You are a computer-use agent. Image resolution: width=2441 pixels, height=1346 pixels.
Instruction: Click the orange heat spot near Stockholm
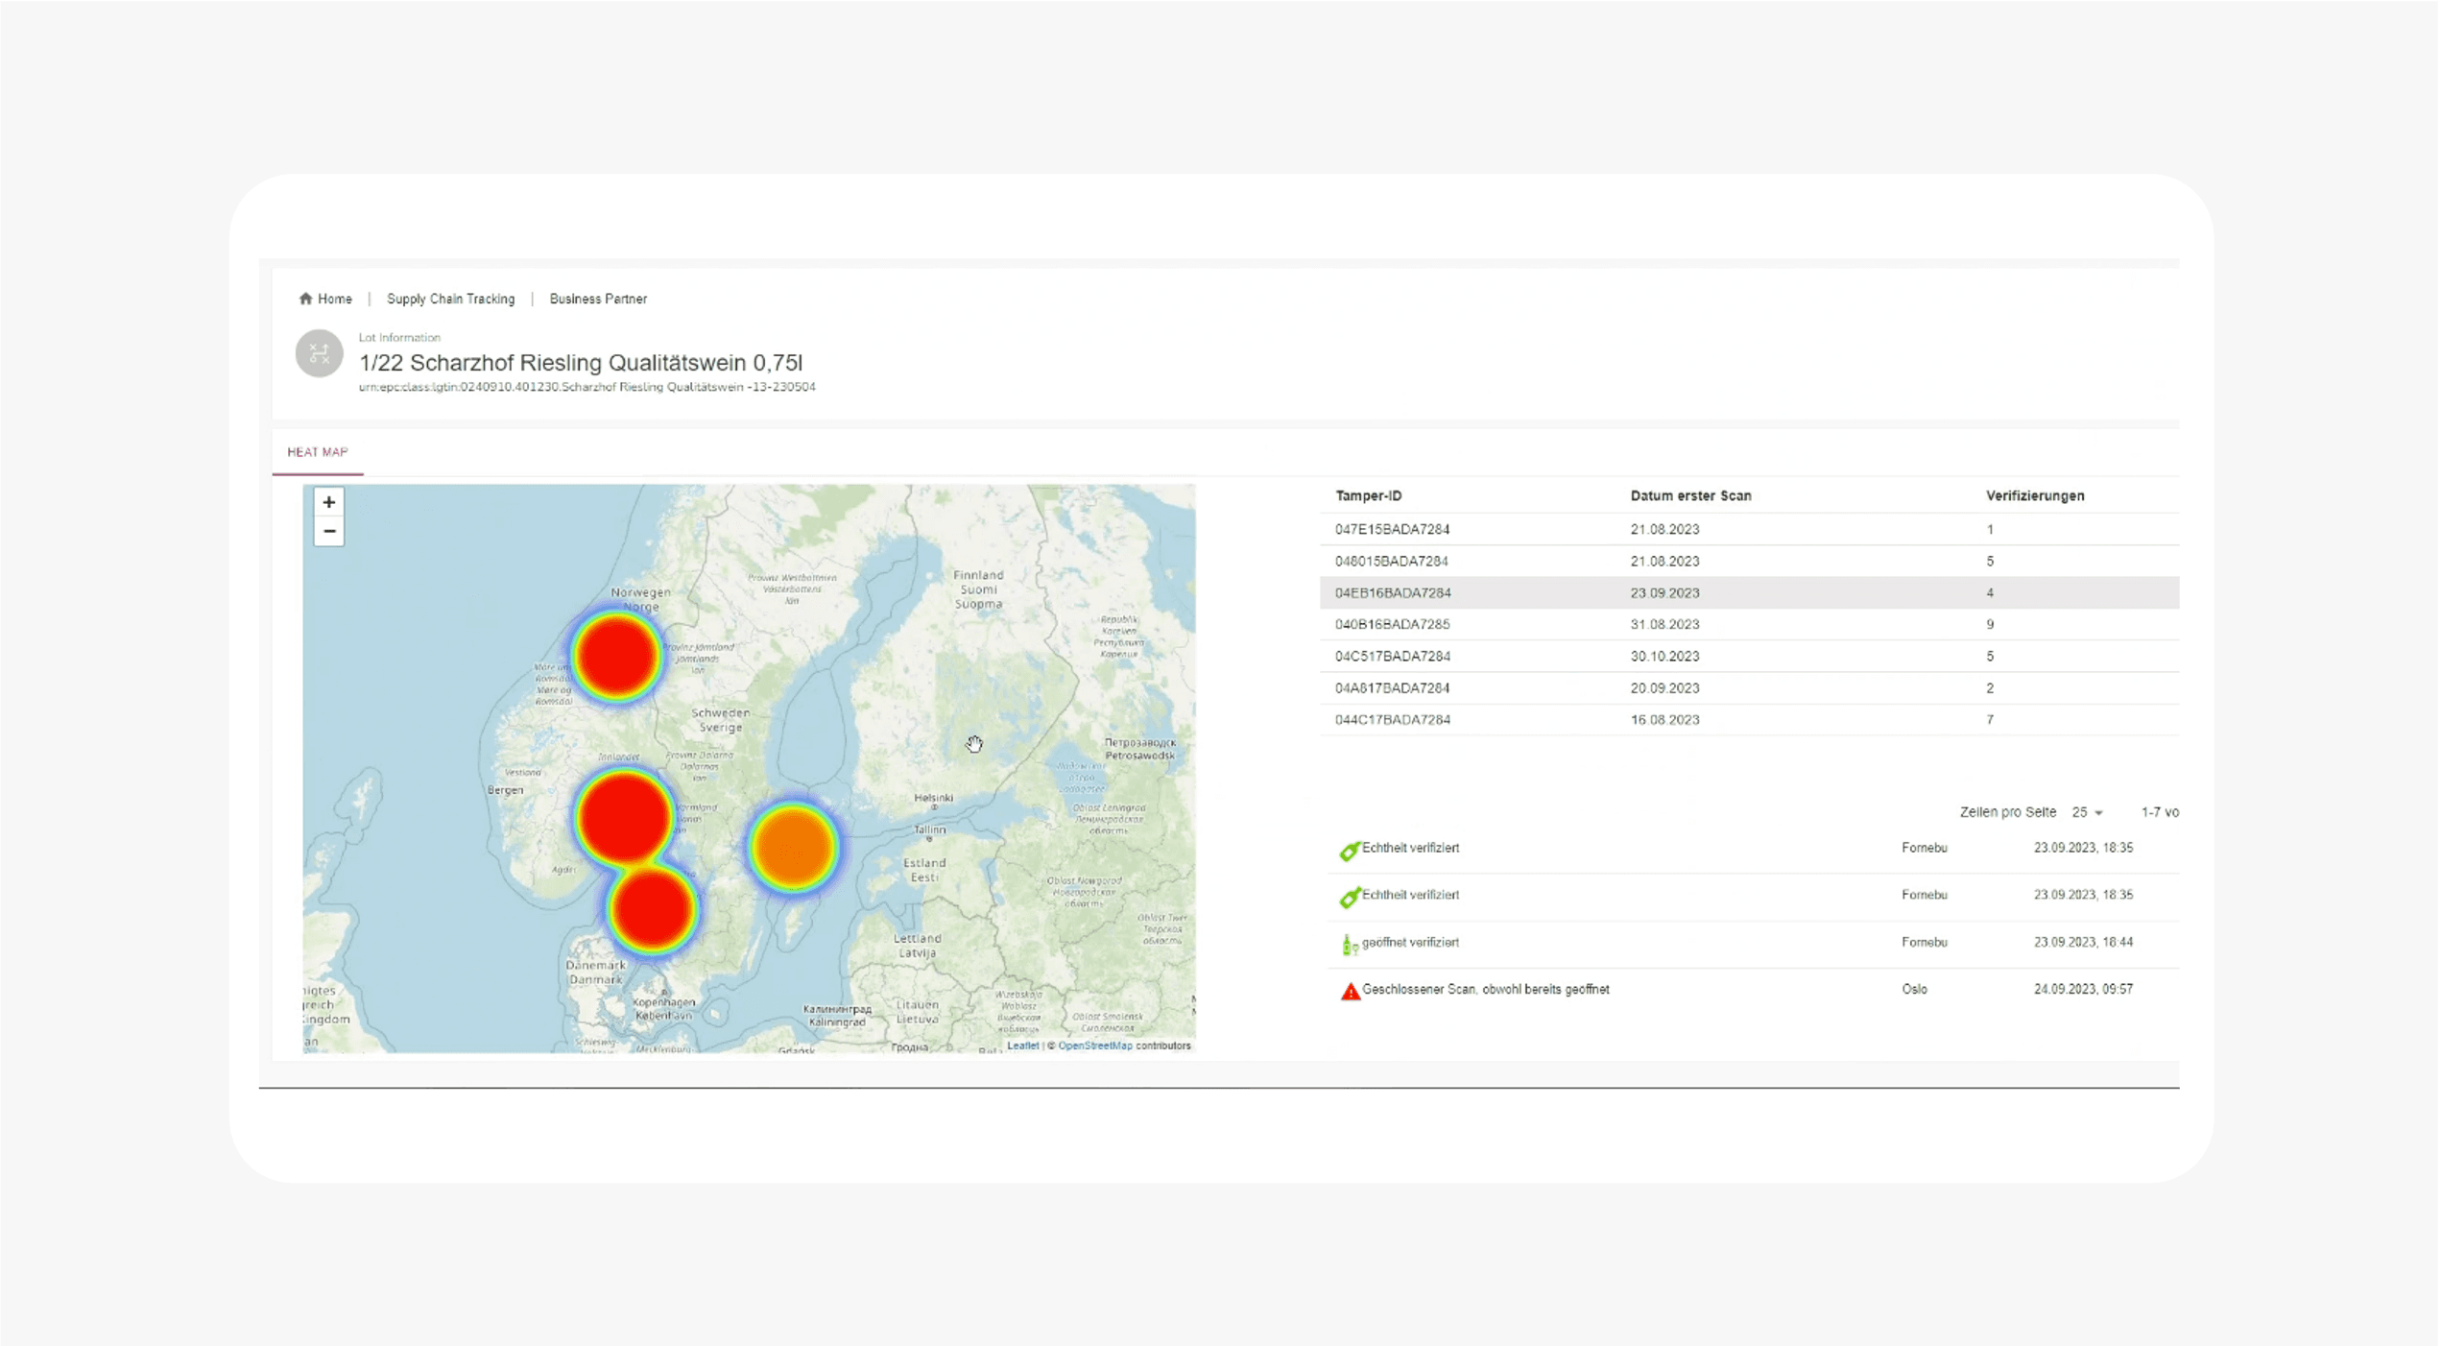(x=793, y=848)
